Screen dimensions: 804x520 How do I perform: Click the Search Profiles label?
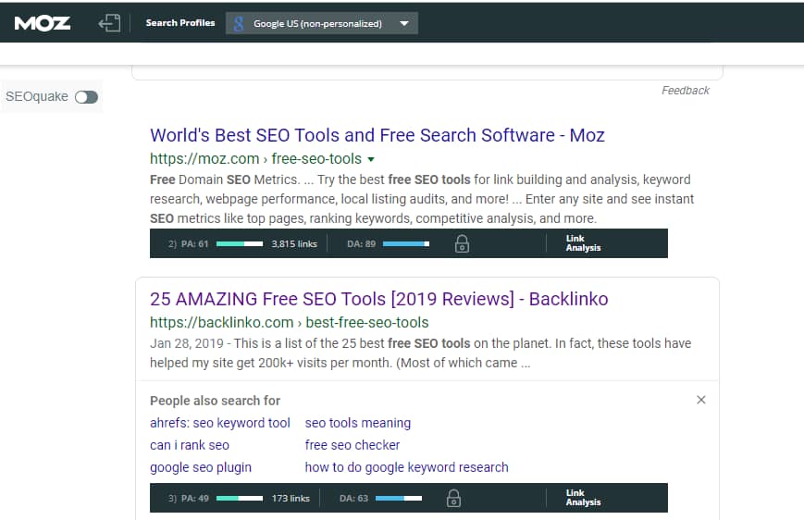[x=180, y=23]
